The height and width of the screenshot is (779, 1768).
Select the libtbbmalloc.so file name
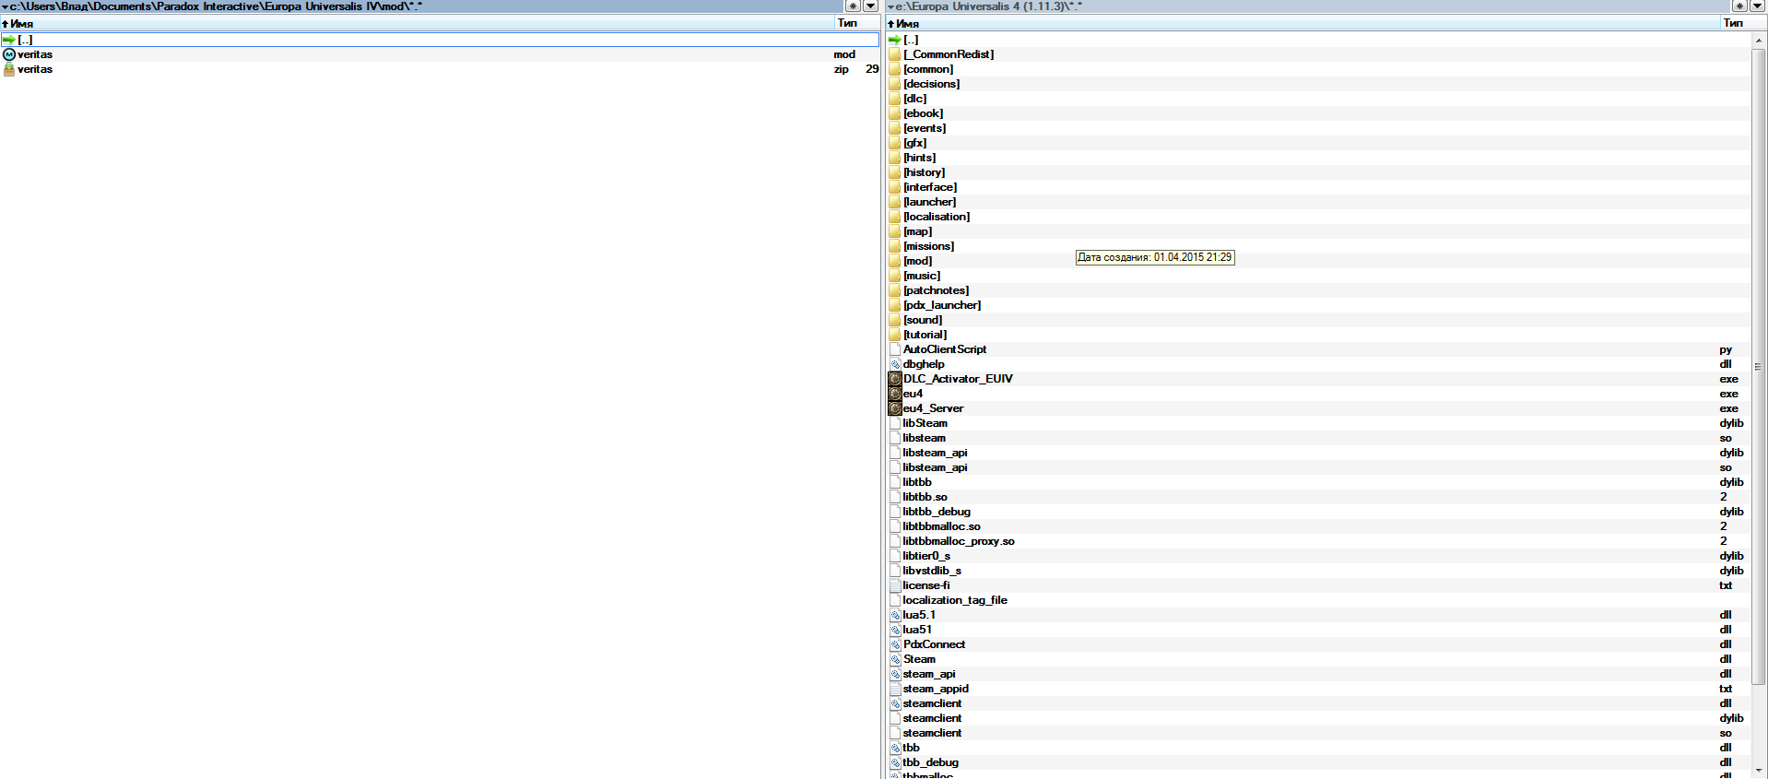pos(941,526)
